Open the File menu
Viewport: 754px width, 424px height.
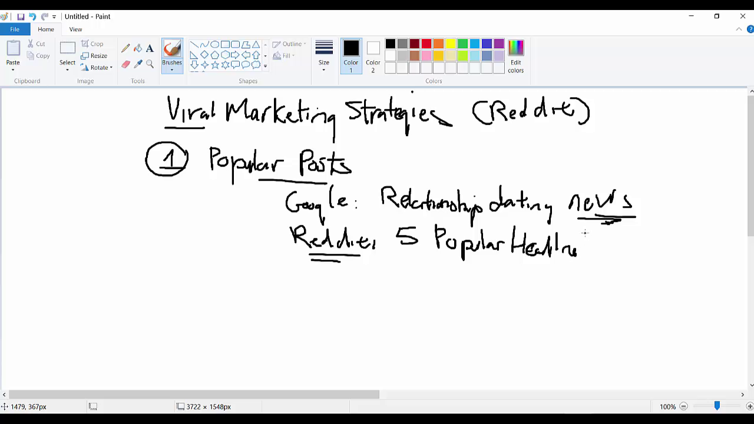(x=15, y=29)
